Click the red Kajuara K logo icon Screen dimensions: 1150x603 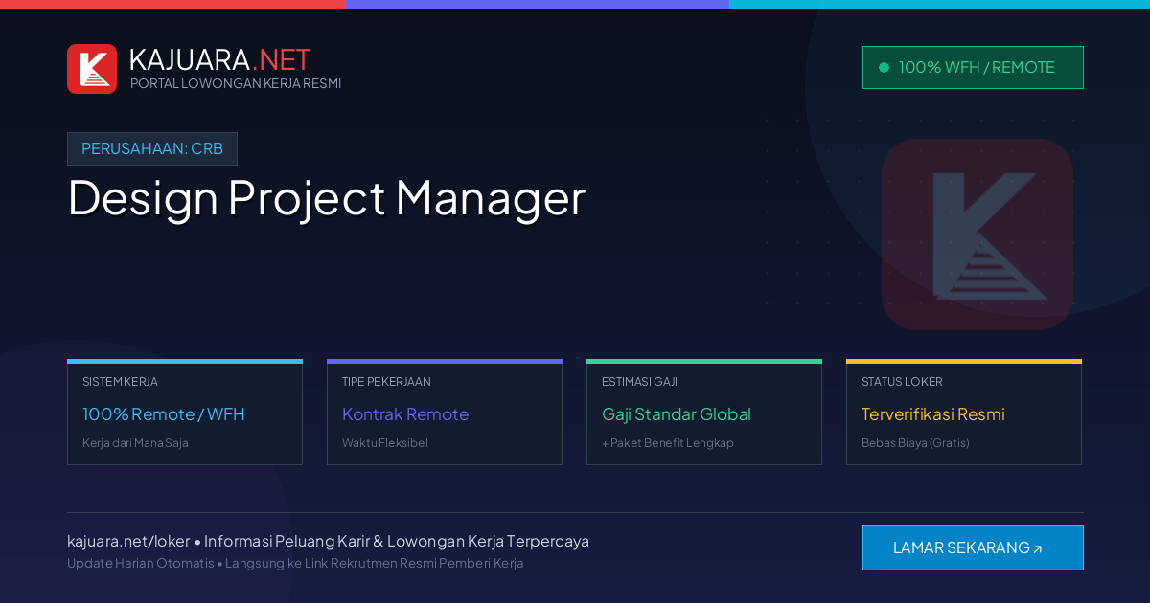pyautogui.click(x=92, y=69)
